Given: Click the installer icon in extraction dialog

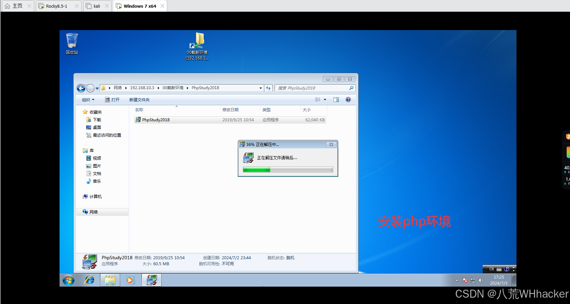Looking at the screenshot, I should (248, 158).
